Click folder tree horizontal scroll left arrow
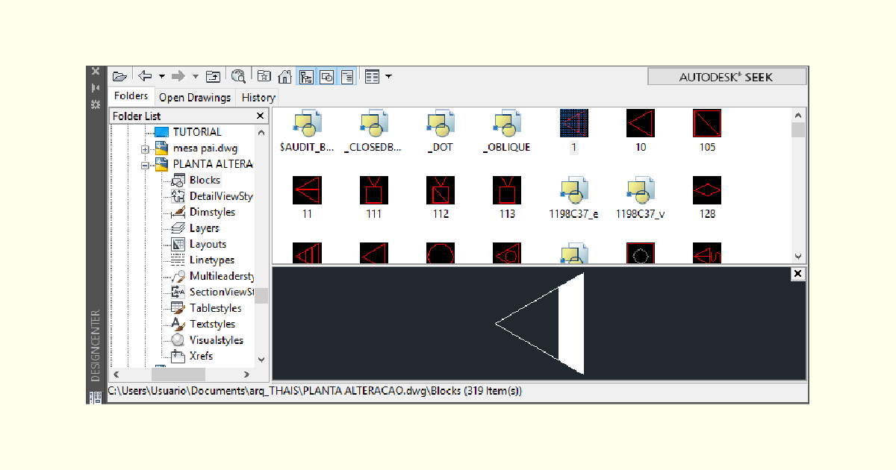The height and width of the screenshot is (470, 896). [x=116, y=374]
